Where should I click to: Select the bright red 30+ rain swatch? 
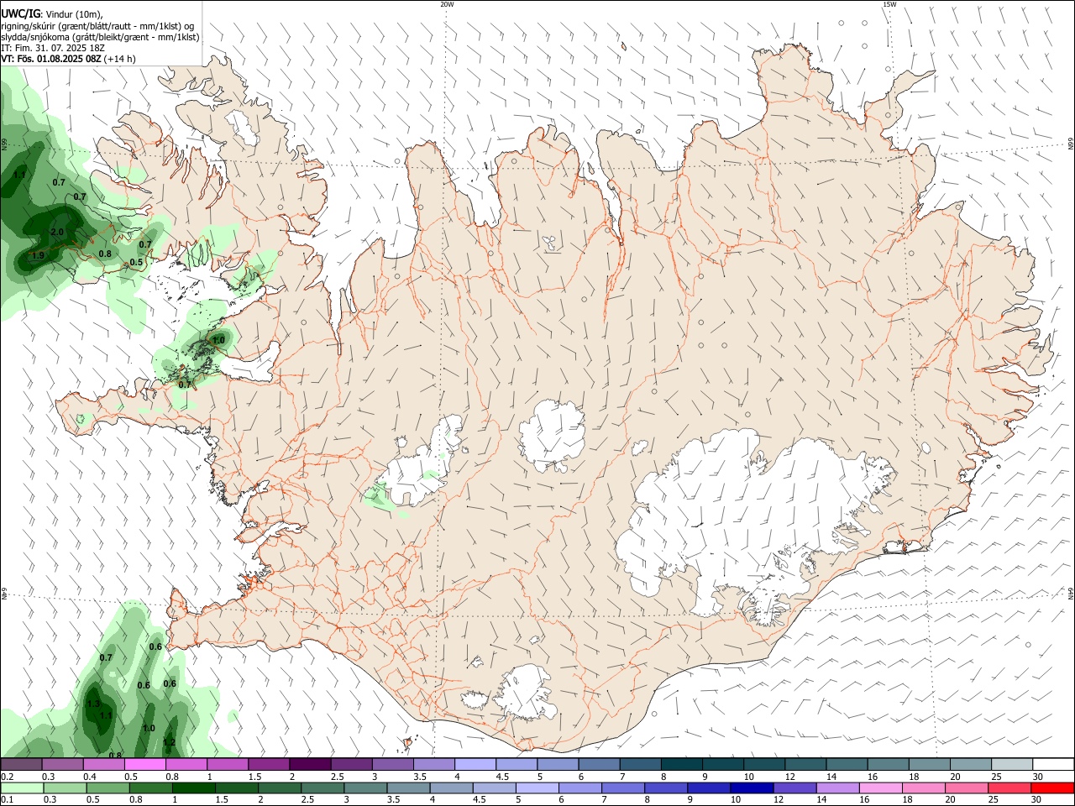tap(1052, 788)
